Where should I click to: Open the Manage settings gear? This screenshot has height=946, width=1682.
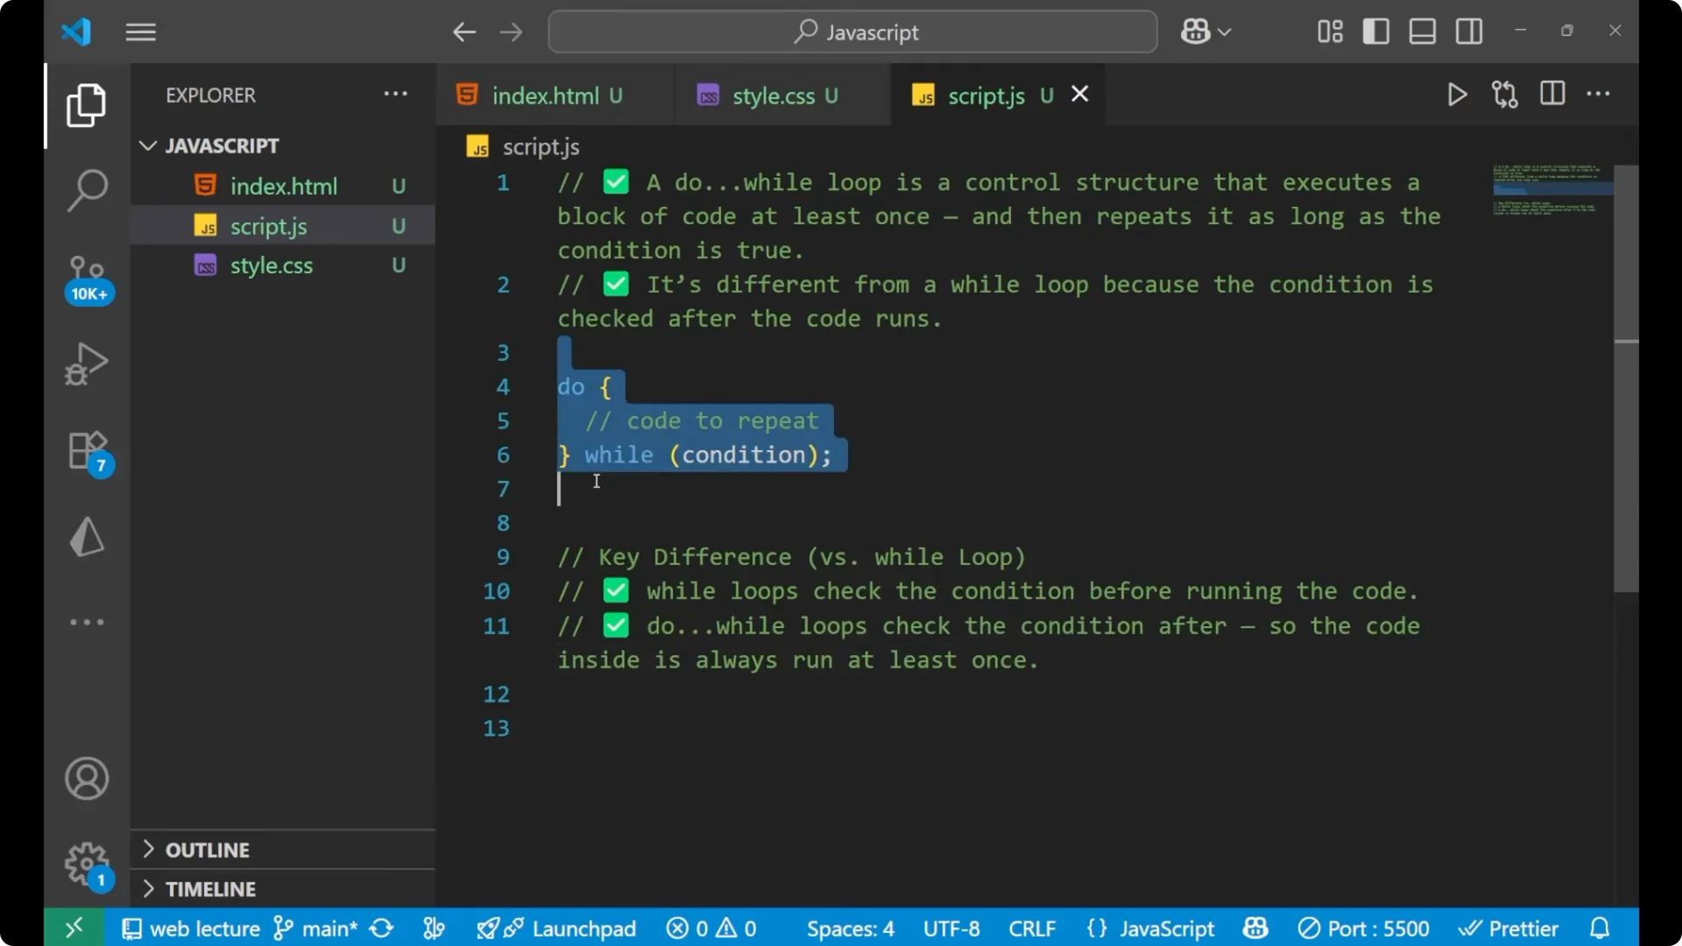tap(86, 863)
